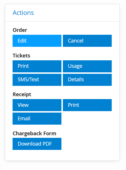
Task: Select the highlighted light-blue Edit button
Action: [37, 41]
